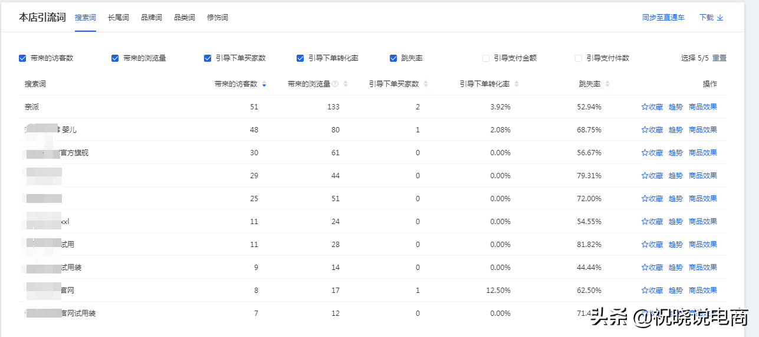Switch to 品类词 tab
This screenshot has width=759, height=337.
pyautogui.click(x=185, y=18)
